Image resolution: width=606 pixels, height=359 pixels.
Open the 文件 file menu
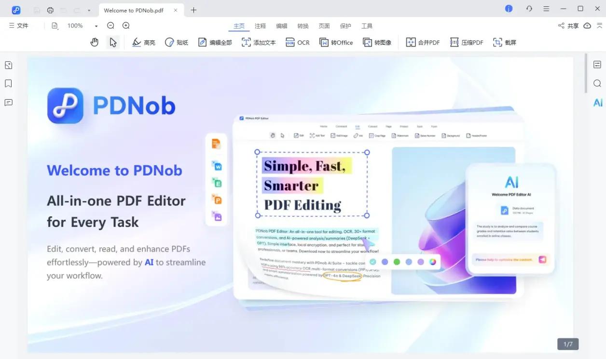pos(19,26)
